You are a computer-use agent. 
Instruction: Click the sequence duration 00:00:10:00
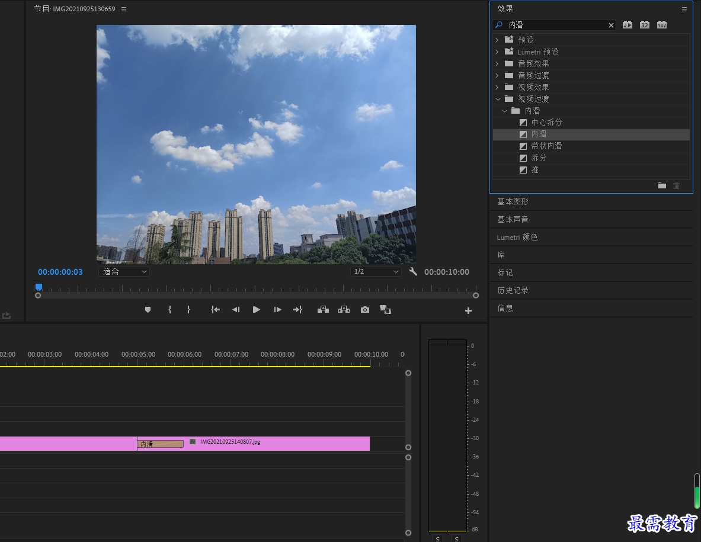(447, 272)
